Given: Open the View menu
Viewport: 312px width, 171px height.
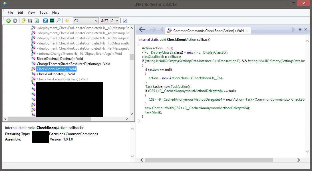Looking at the screenshot, I should [x=31, y=13].
